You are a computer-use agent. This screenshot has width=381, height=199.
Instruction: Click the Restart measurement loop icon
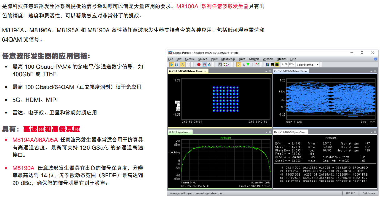(x=183, y=65)
